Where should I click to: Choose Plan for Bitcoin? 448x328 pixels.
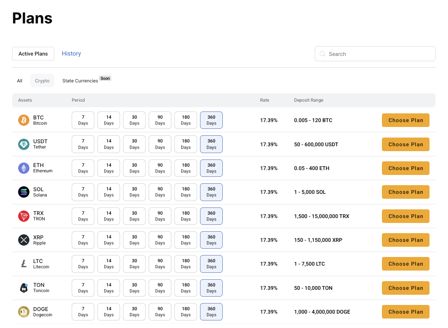pyautogui.click(x=406, y=120)
